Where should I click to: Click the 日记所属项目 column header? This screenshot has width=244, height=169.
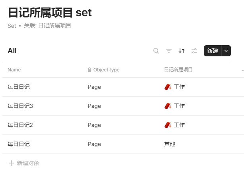(178, 70)
